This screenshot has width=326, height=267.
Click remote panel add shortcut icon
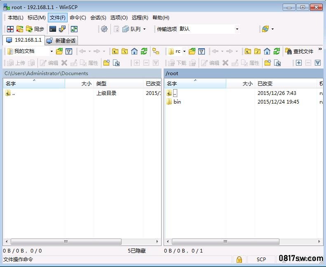click(x=277, y=63)
